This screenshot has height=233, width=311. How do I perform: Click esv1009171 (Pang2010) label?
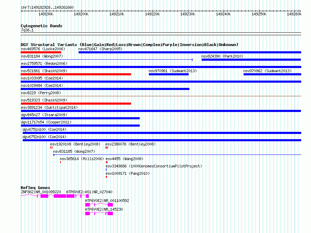click(x=128, y=173)
